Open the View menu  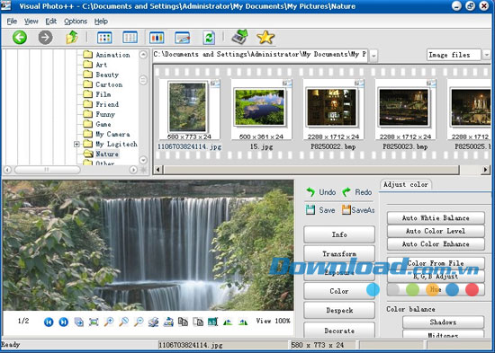coord(31,22)
